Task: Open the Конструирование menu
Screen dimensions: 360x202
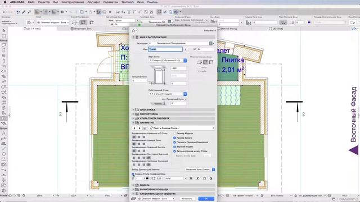Action: [73, 2]
